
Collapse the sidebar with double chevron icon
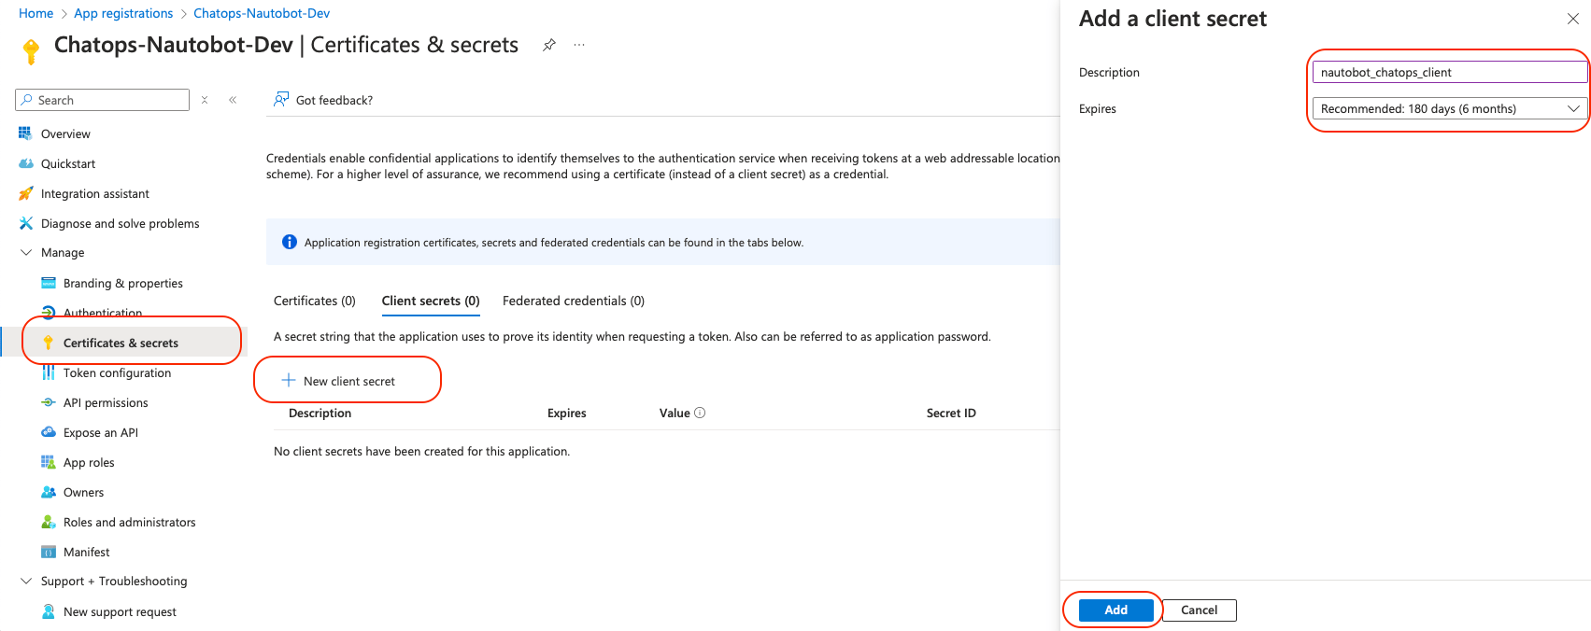coord(233,100)
